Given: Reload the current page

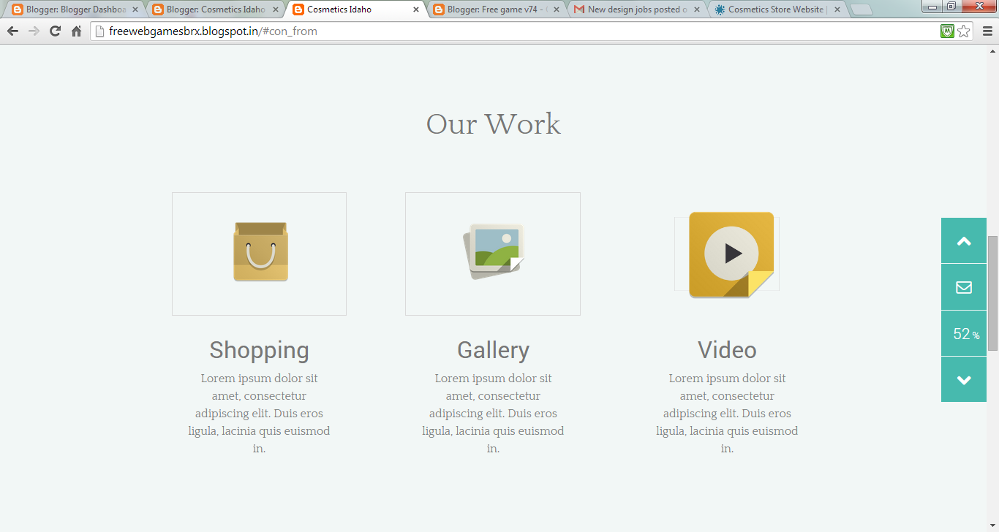Looking at the screenshot, I should (55, 31).
